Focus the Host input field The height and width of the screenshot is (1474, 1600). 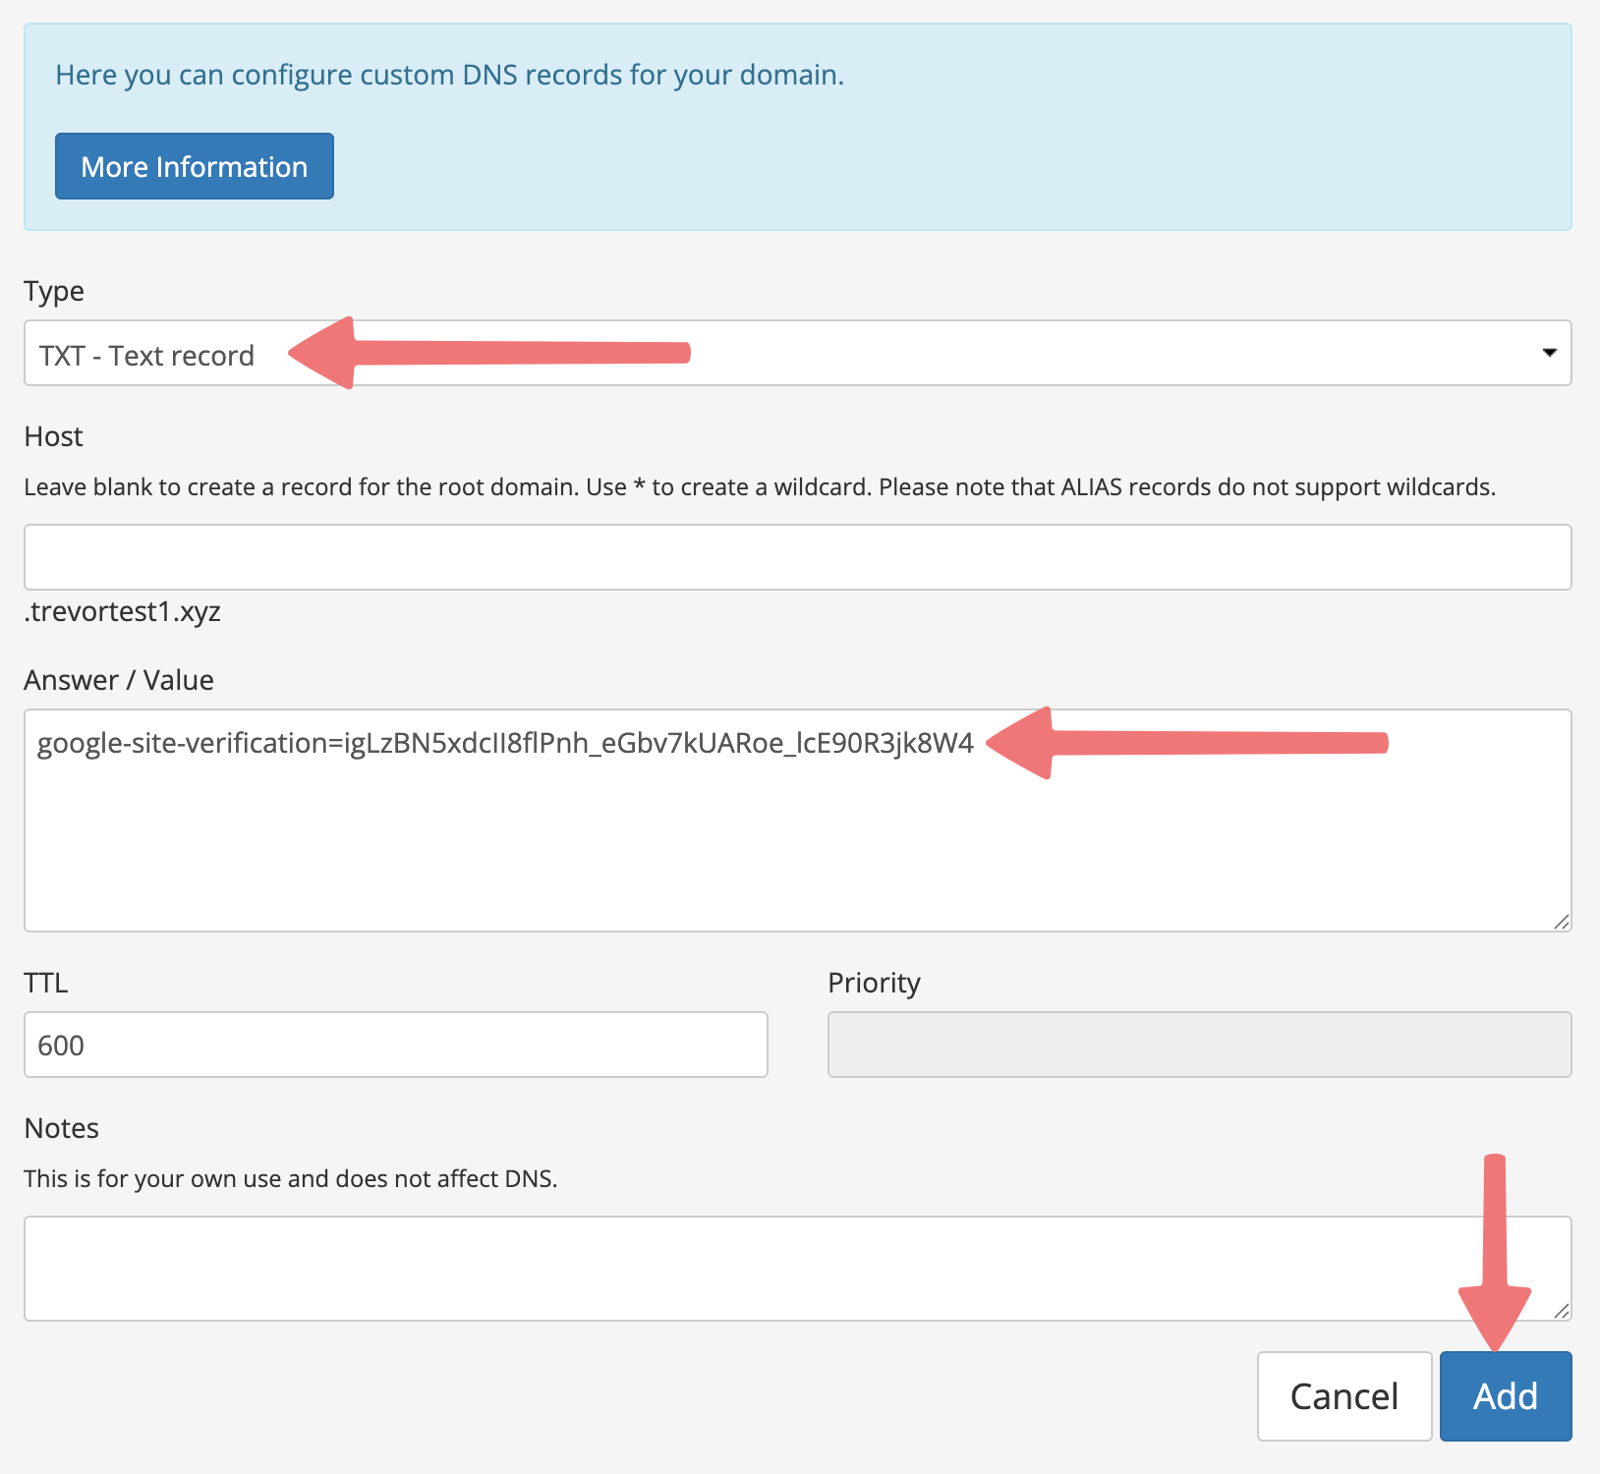pos(797,557)
